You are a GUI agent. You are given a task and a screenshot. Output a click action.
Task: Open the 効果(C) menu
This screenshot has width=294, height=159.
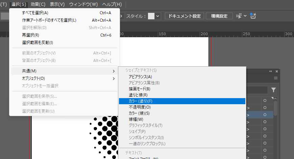(x=38, y=4)
